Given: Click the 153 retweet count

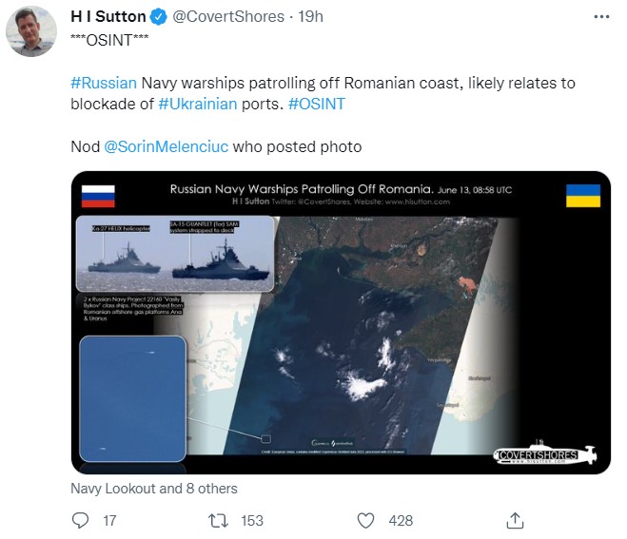Looking at the screenshot, I should [x=252, y=520].
